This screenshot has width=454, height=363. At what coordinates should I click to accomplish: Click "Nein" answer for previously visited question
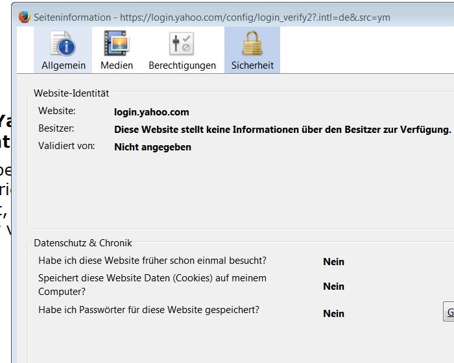(333, 262)
